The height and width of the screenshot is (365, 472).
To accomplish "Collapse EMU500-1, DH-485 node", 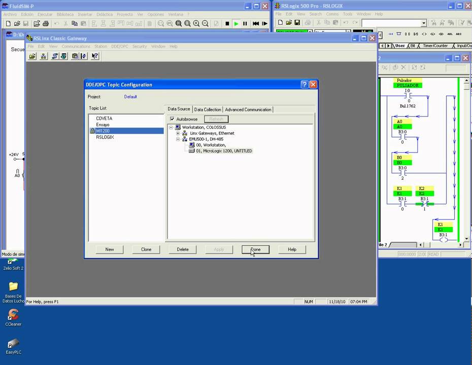I will point(178,139).
